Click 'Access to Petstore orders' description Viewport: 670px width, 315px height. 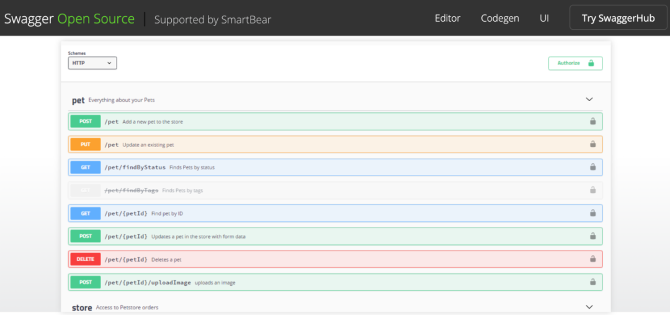[x=127, y=308]
